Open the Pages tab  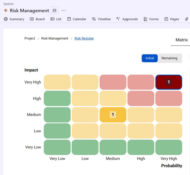(172, 19)
